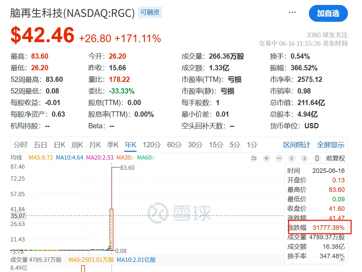
Task: Click the 昨收 value 15.66
Action: (118, 68)
